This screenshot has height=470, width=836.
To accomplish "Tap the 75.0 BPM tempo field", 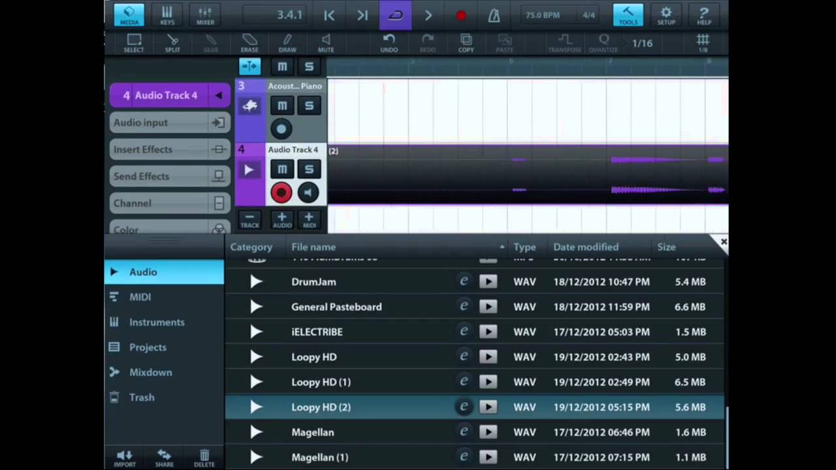I will 543,15.
